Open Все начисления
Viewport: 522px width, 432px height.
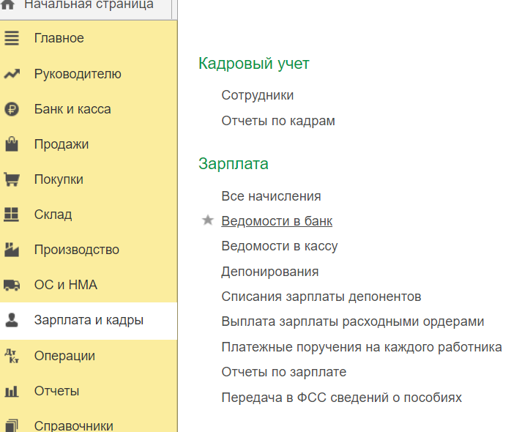pyautogui.click(x=271, y=196)
